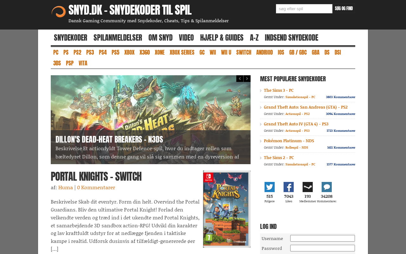This screenshot has width=406, height=254.
Task: Open the Steam members icon
Action: point(308,187)
